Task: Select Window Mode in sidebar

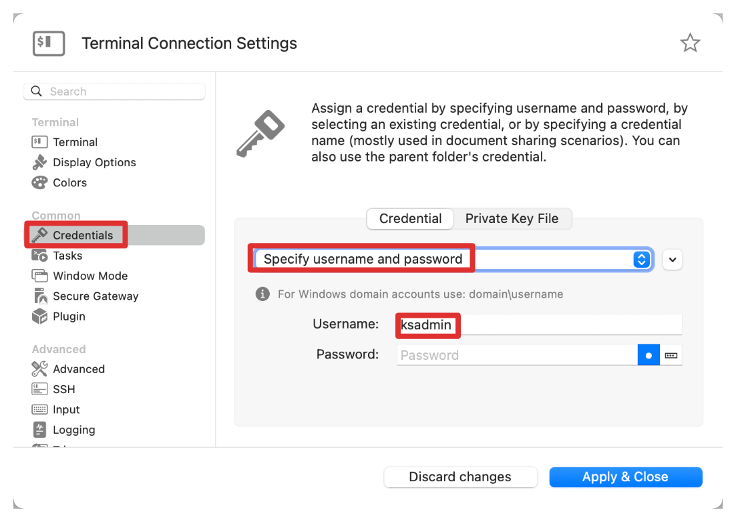Action: [x=89, y=276]
